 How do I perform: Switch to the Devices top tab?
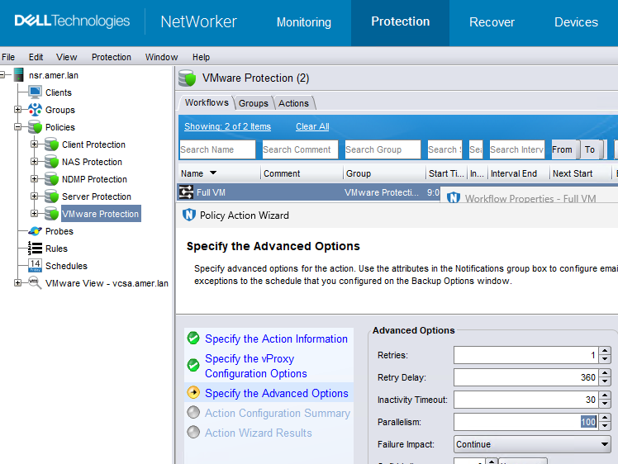[576, 22]
